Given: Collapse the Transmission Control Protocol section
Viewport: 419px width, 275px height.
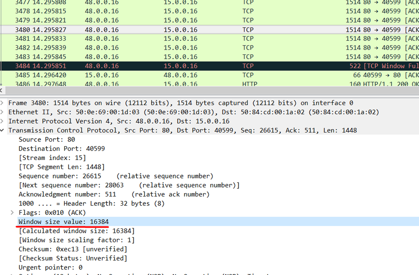Looking at the screenshot, I should (x=3, y=130).
